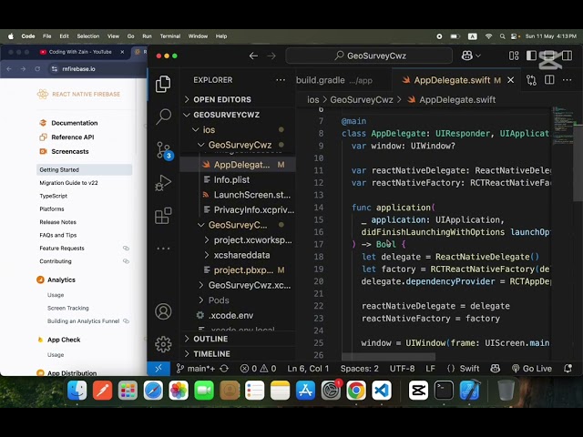The image size is (583, 437).
Task: Collapse the GeoSurveyC... xcodeproj folder
Action: (237, 225)
